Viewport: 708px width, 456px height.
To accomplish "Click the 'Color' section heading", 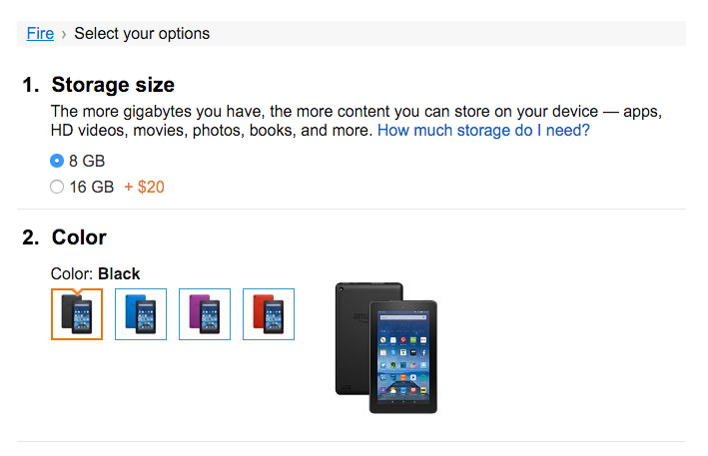I will point(79,237).
